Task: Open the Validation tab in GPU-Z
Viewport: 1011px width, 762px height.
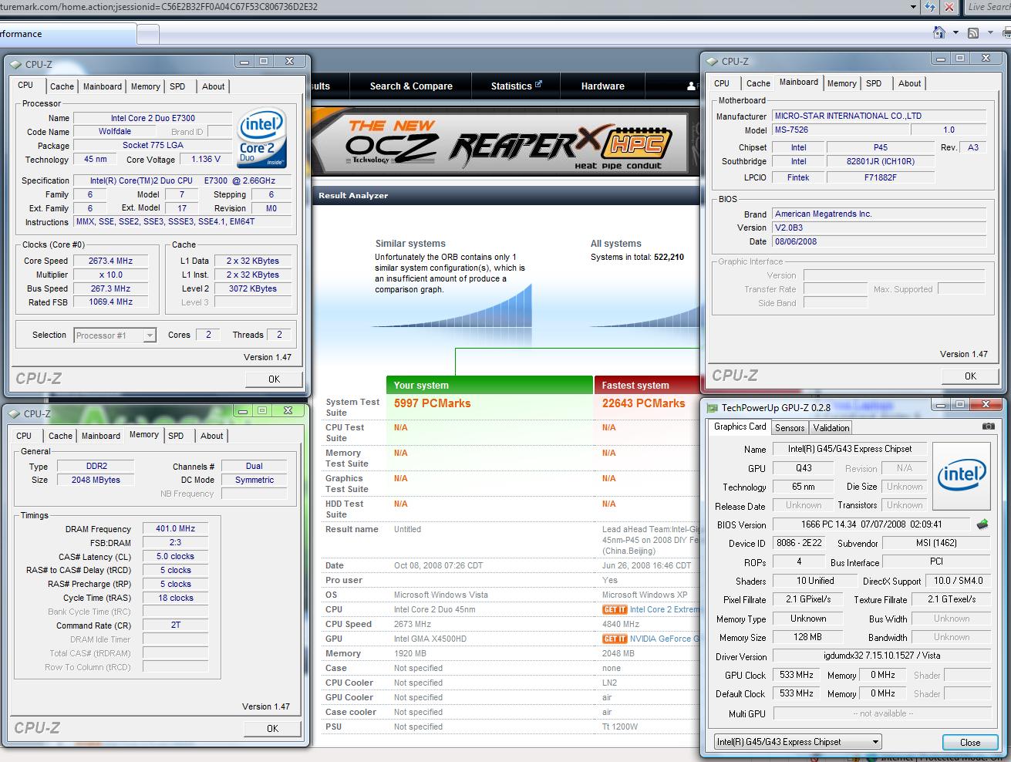Action: click(x=831, y=428)
